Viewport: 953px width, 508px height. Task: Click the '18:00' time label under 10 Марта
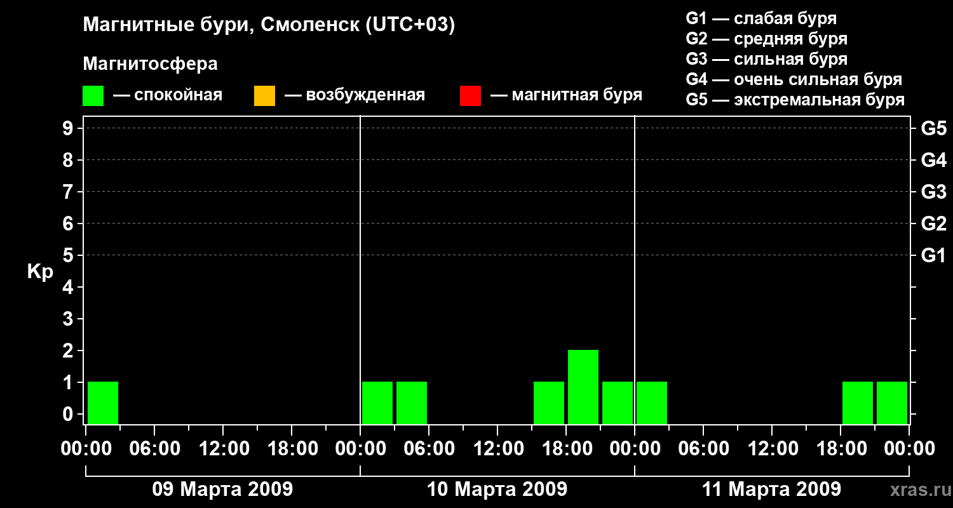tap(566, 449)
